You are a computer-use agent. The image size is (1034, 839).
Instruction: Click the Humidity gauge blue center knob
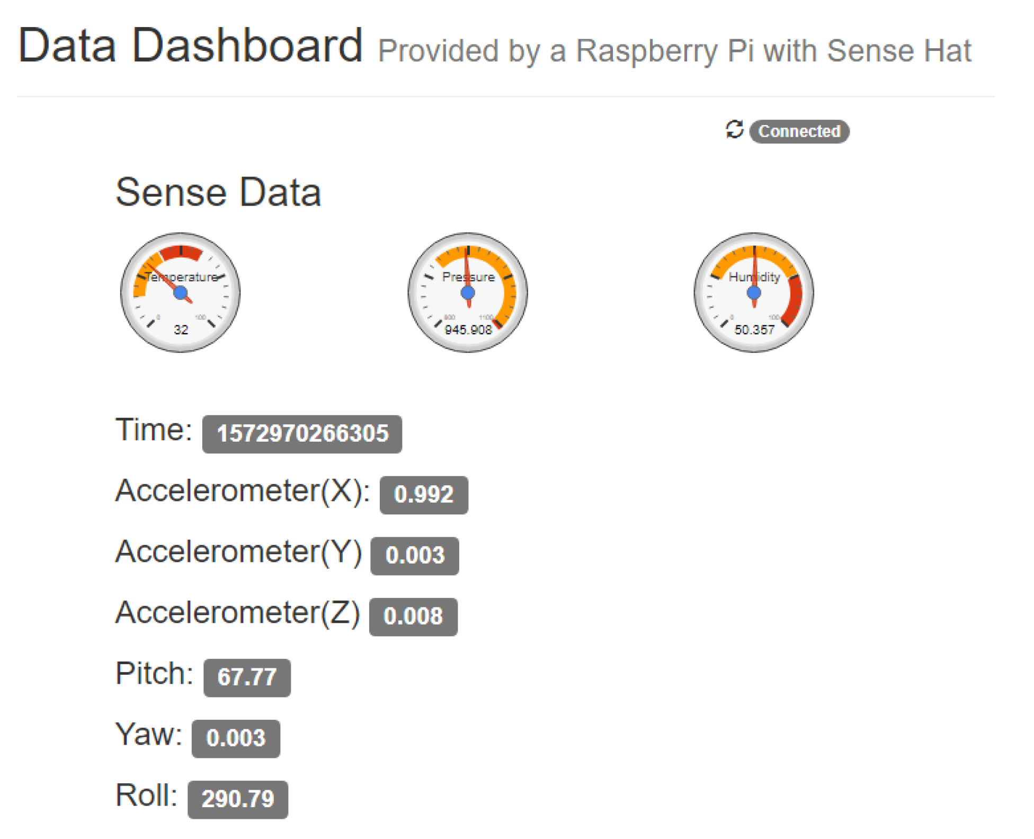(754, 292)
